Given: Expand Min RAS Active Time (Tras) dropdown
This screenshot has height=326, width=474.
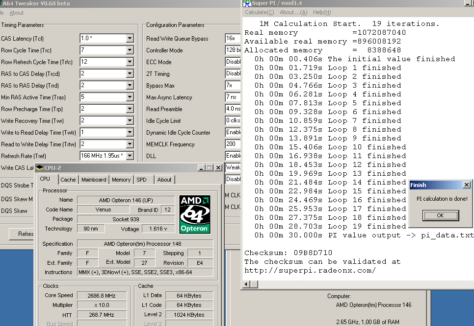Looking at the screenshot, I should (x=130, y=97).
